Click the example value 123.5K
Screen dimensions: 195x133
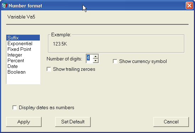pos(60,44)
